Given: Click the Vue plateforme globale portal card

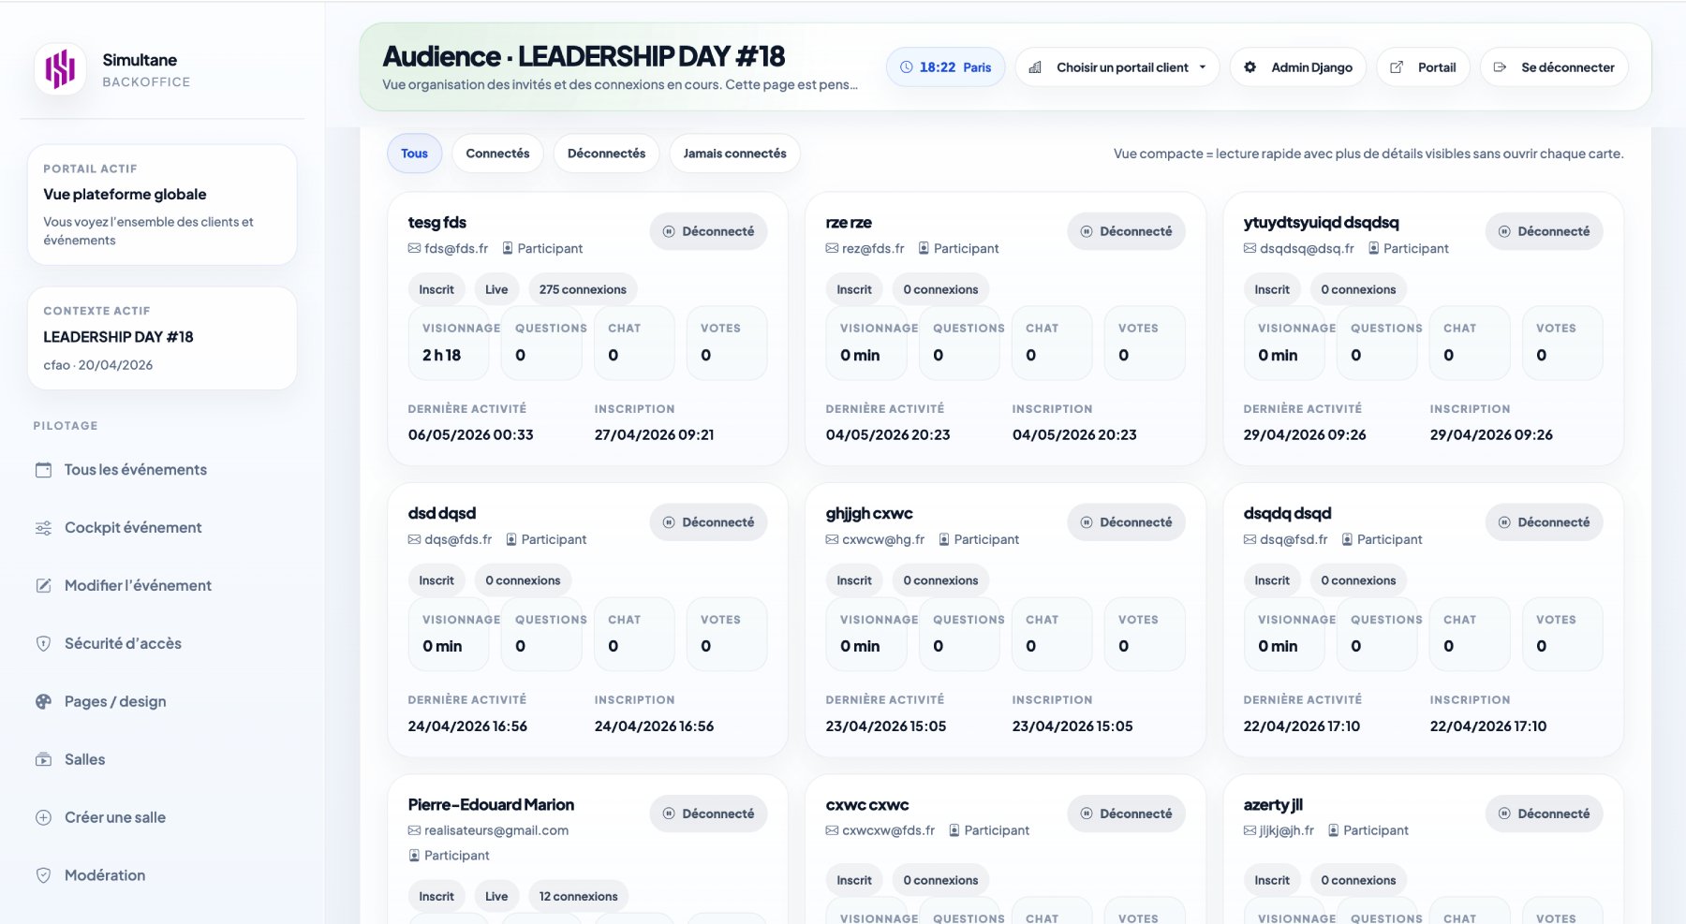Looking at the screenshot, I should [162, 205].
